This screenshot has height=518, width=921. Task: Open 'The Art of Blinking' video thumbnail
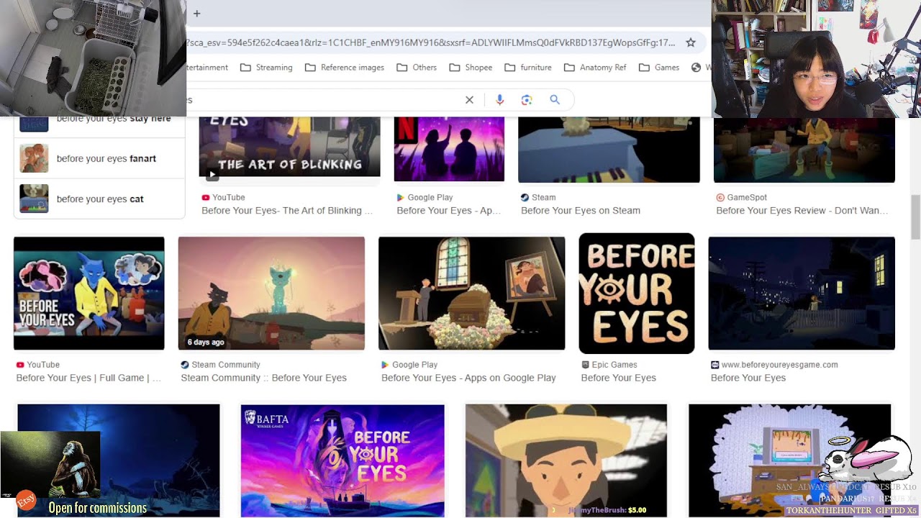point(289,147)
